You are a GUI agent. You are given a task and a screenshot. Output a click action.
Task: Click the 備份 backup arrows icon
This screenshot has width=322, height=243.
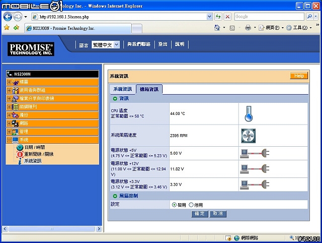click(x=16, y=115)
